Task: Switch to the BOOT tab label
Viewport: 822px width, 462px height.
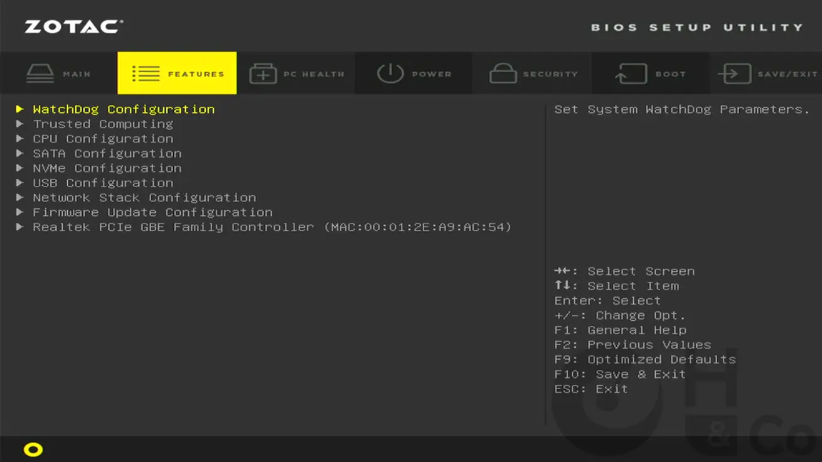Action: pyautogui.click(x=671, y=74)
